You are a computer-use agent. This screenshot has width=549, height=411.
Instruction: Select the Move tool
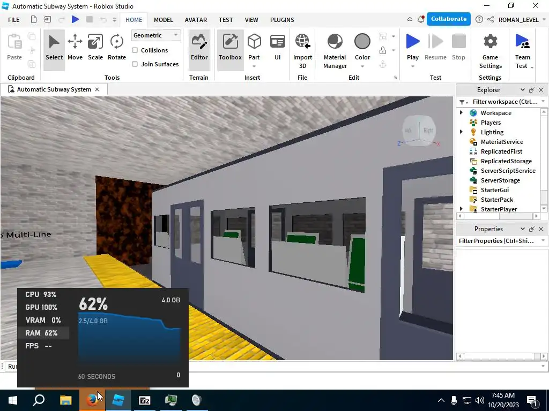click(x=75, y=47)
